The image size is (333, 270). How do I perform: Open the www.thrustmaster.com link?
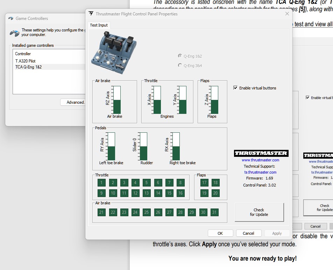tap(261, 160)
